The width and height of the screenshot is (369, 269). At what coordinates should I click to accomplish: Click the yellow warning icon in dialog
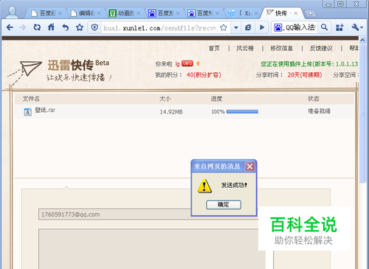[x=204, y=186]
